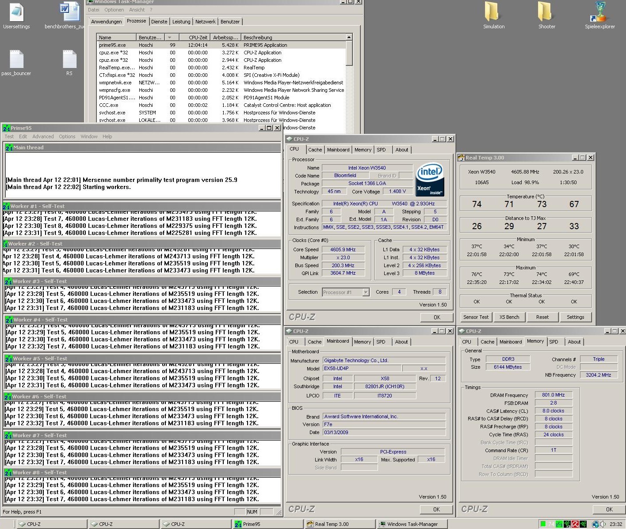Click the BIOS version field F7e
Screen dimensions: 626x529
(x=384, y=424)
